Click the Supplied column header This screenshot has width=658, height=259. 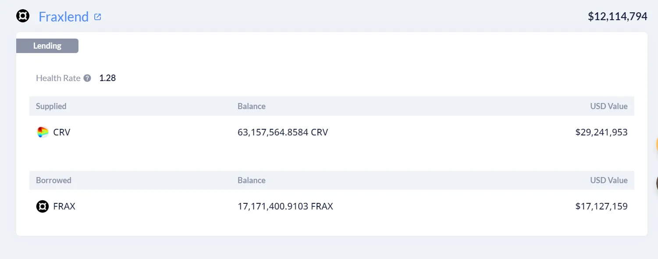point(51,106)
